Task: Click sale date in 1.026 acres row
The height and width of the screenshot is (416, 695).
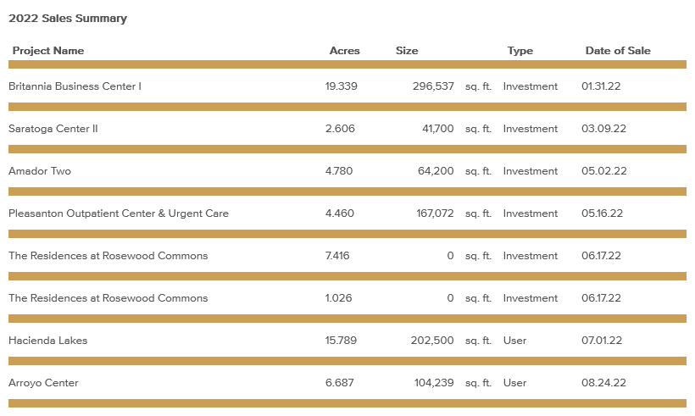Action: (601, 298)
